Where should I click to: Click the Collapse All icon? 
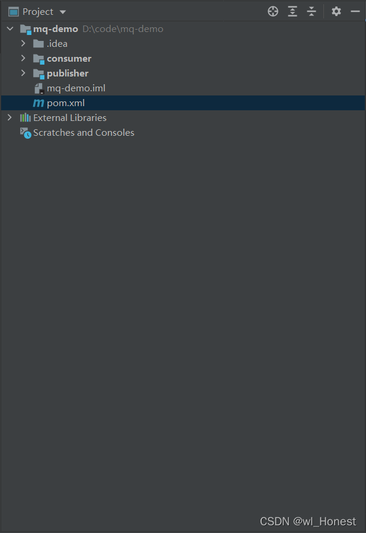coord(312,11)
